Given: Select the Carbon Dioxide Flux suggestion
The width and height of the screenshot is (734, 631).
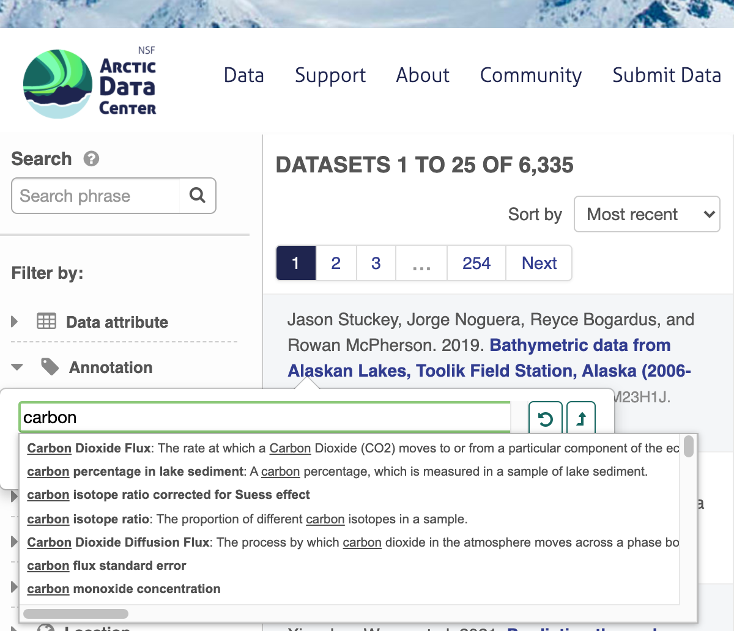Looking at the screenshot, I should [89, 448].
